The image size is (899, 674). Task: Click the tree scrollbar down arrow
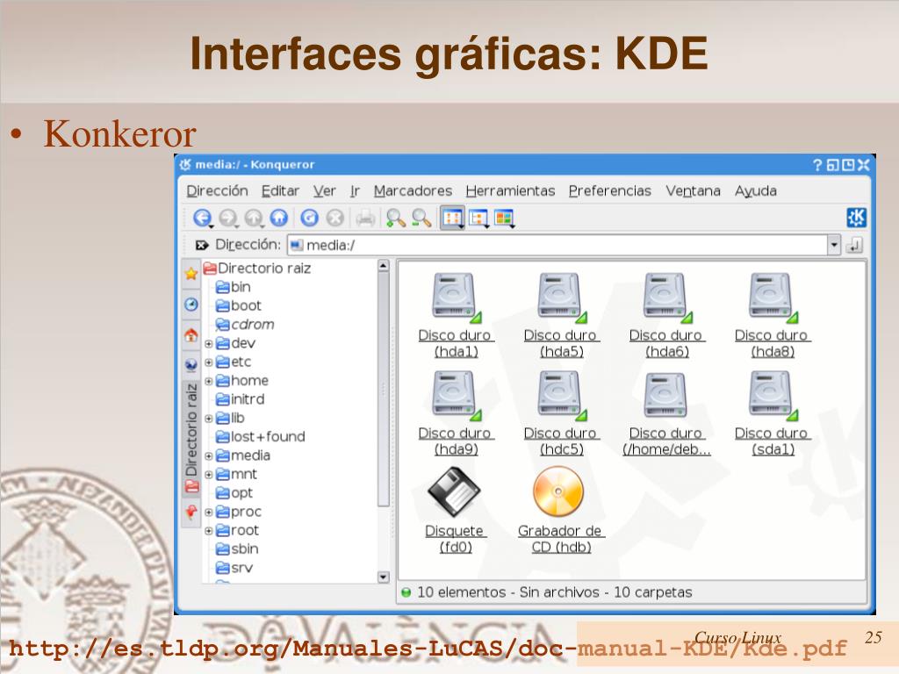pyautogui.click(x=384, y=577)
